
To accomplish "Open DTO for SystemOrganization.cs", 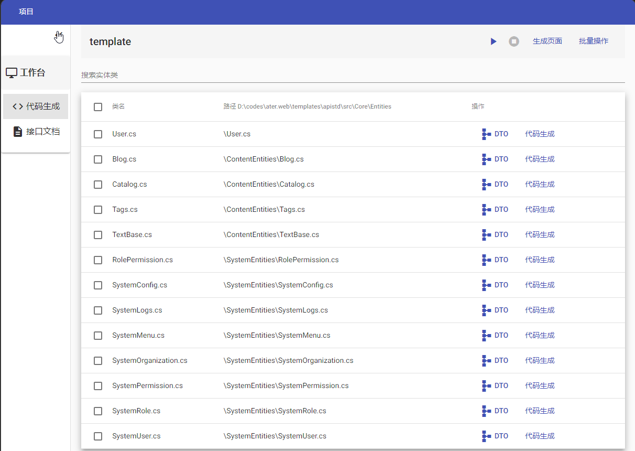I will tap(495, 361).
